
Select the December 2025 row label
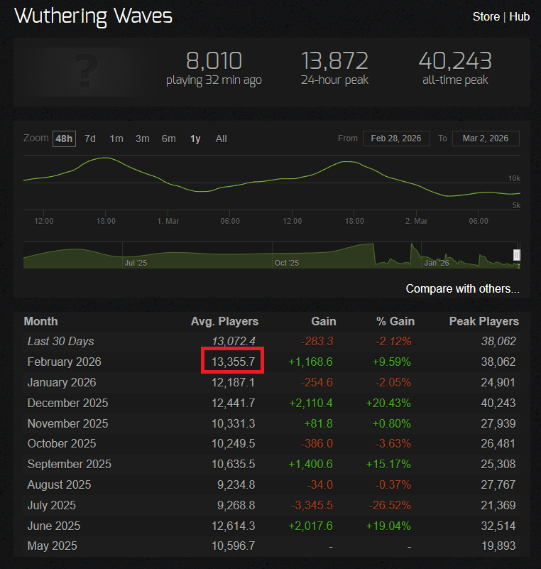[68, 403]
